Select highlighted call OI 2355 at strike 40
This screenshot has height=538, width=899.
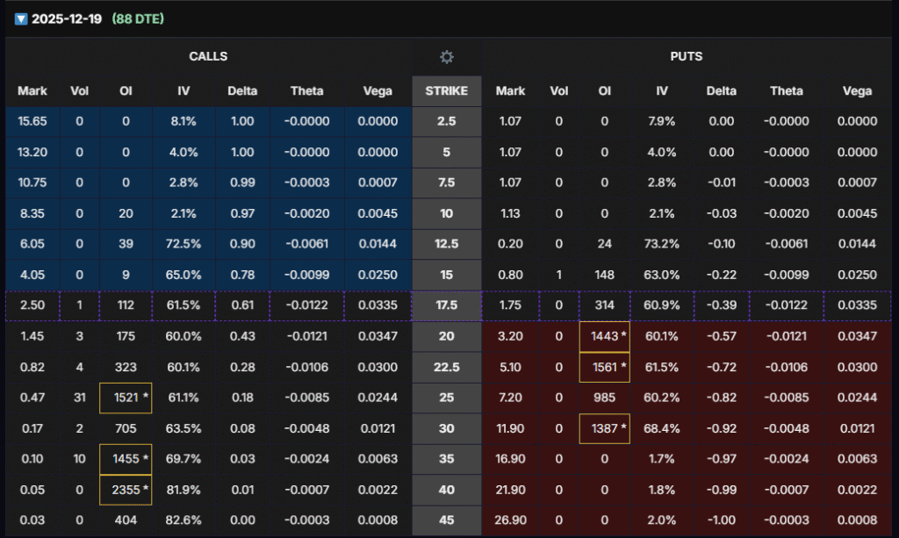pos(126,489)
